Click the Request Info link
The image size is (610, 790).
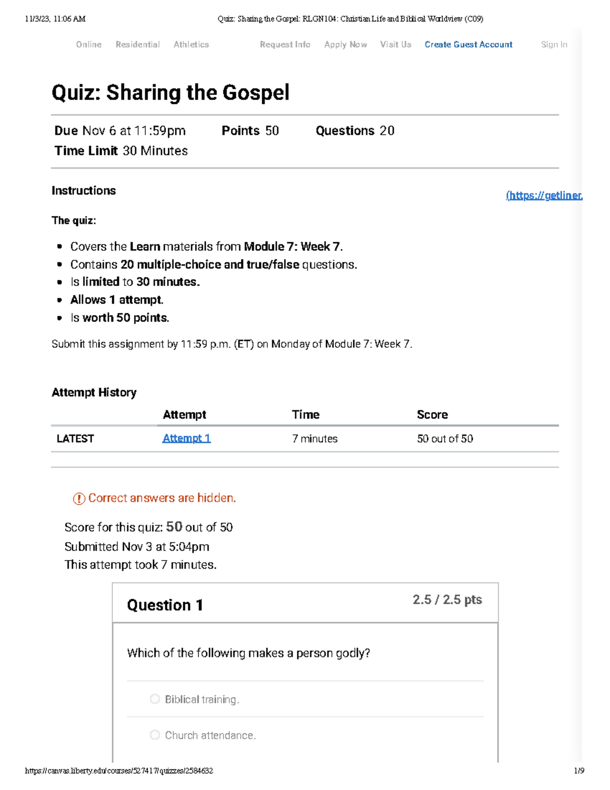point(285,45)
